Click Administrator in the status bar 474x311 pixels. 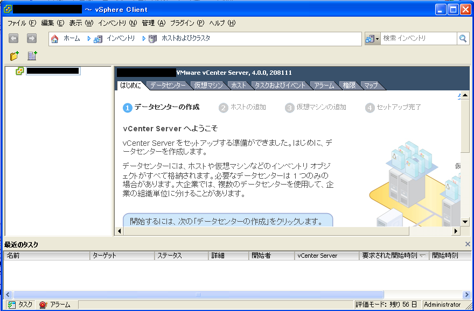tap(442, 305)
